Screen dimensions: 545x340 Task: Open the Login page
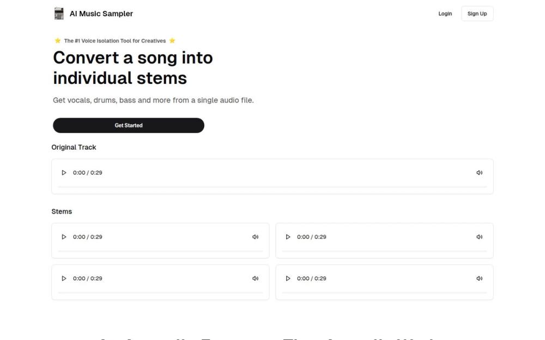coord(445,14)
